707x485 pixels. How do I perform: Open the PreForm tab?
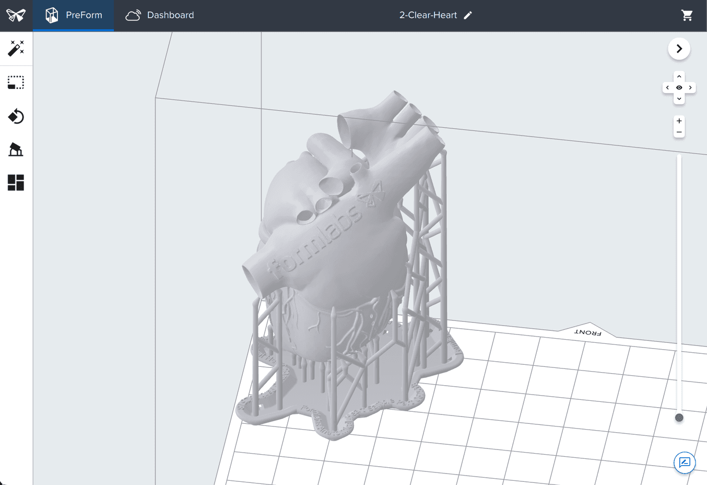(x=74, y=15)
